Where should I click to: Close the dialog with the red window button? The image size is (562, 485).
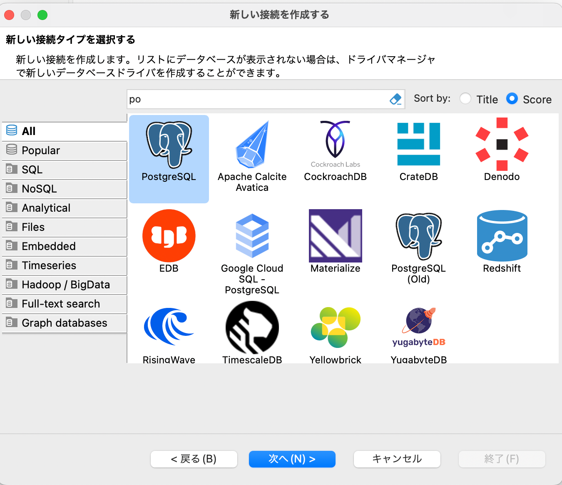[9, 15]
